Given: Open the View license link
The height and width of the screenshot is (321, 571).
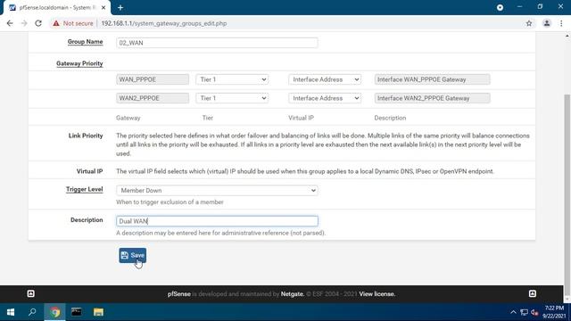Looking at the screenshot, I should (377, 294).
